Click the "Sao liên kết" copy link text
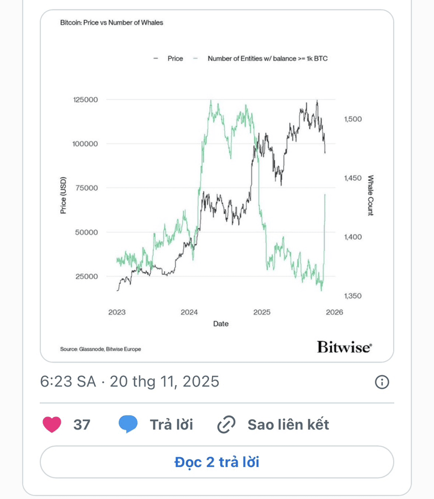The height and width of the screenshot is (499, 434). pyautogui.click(x=288, y=425)
